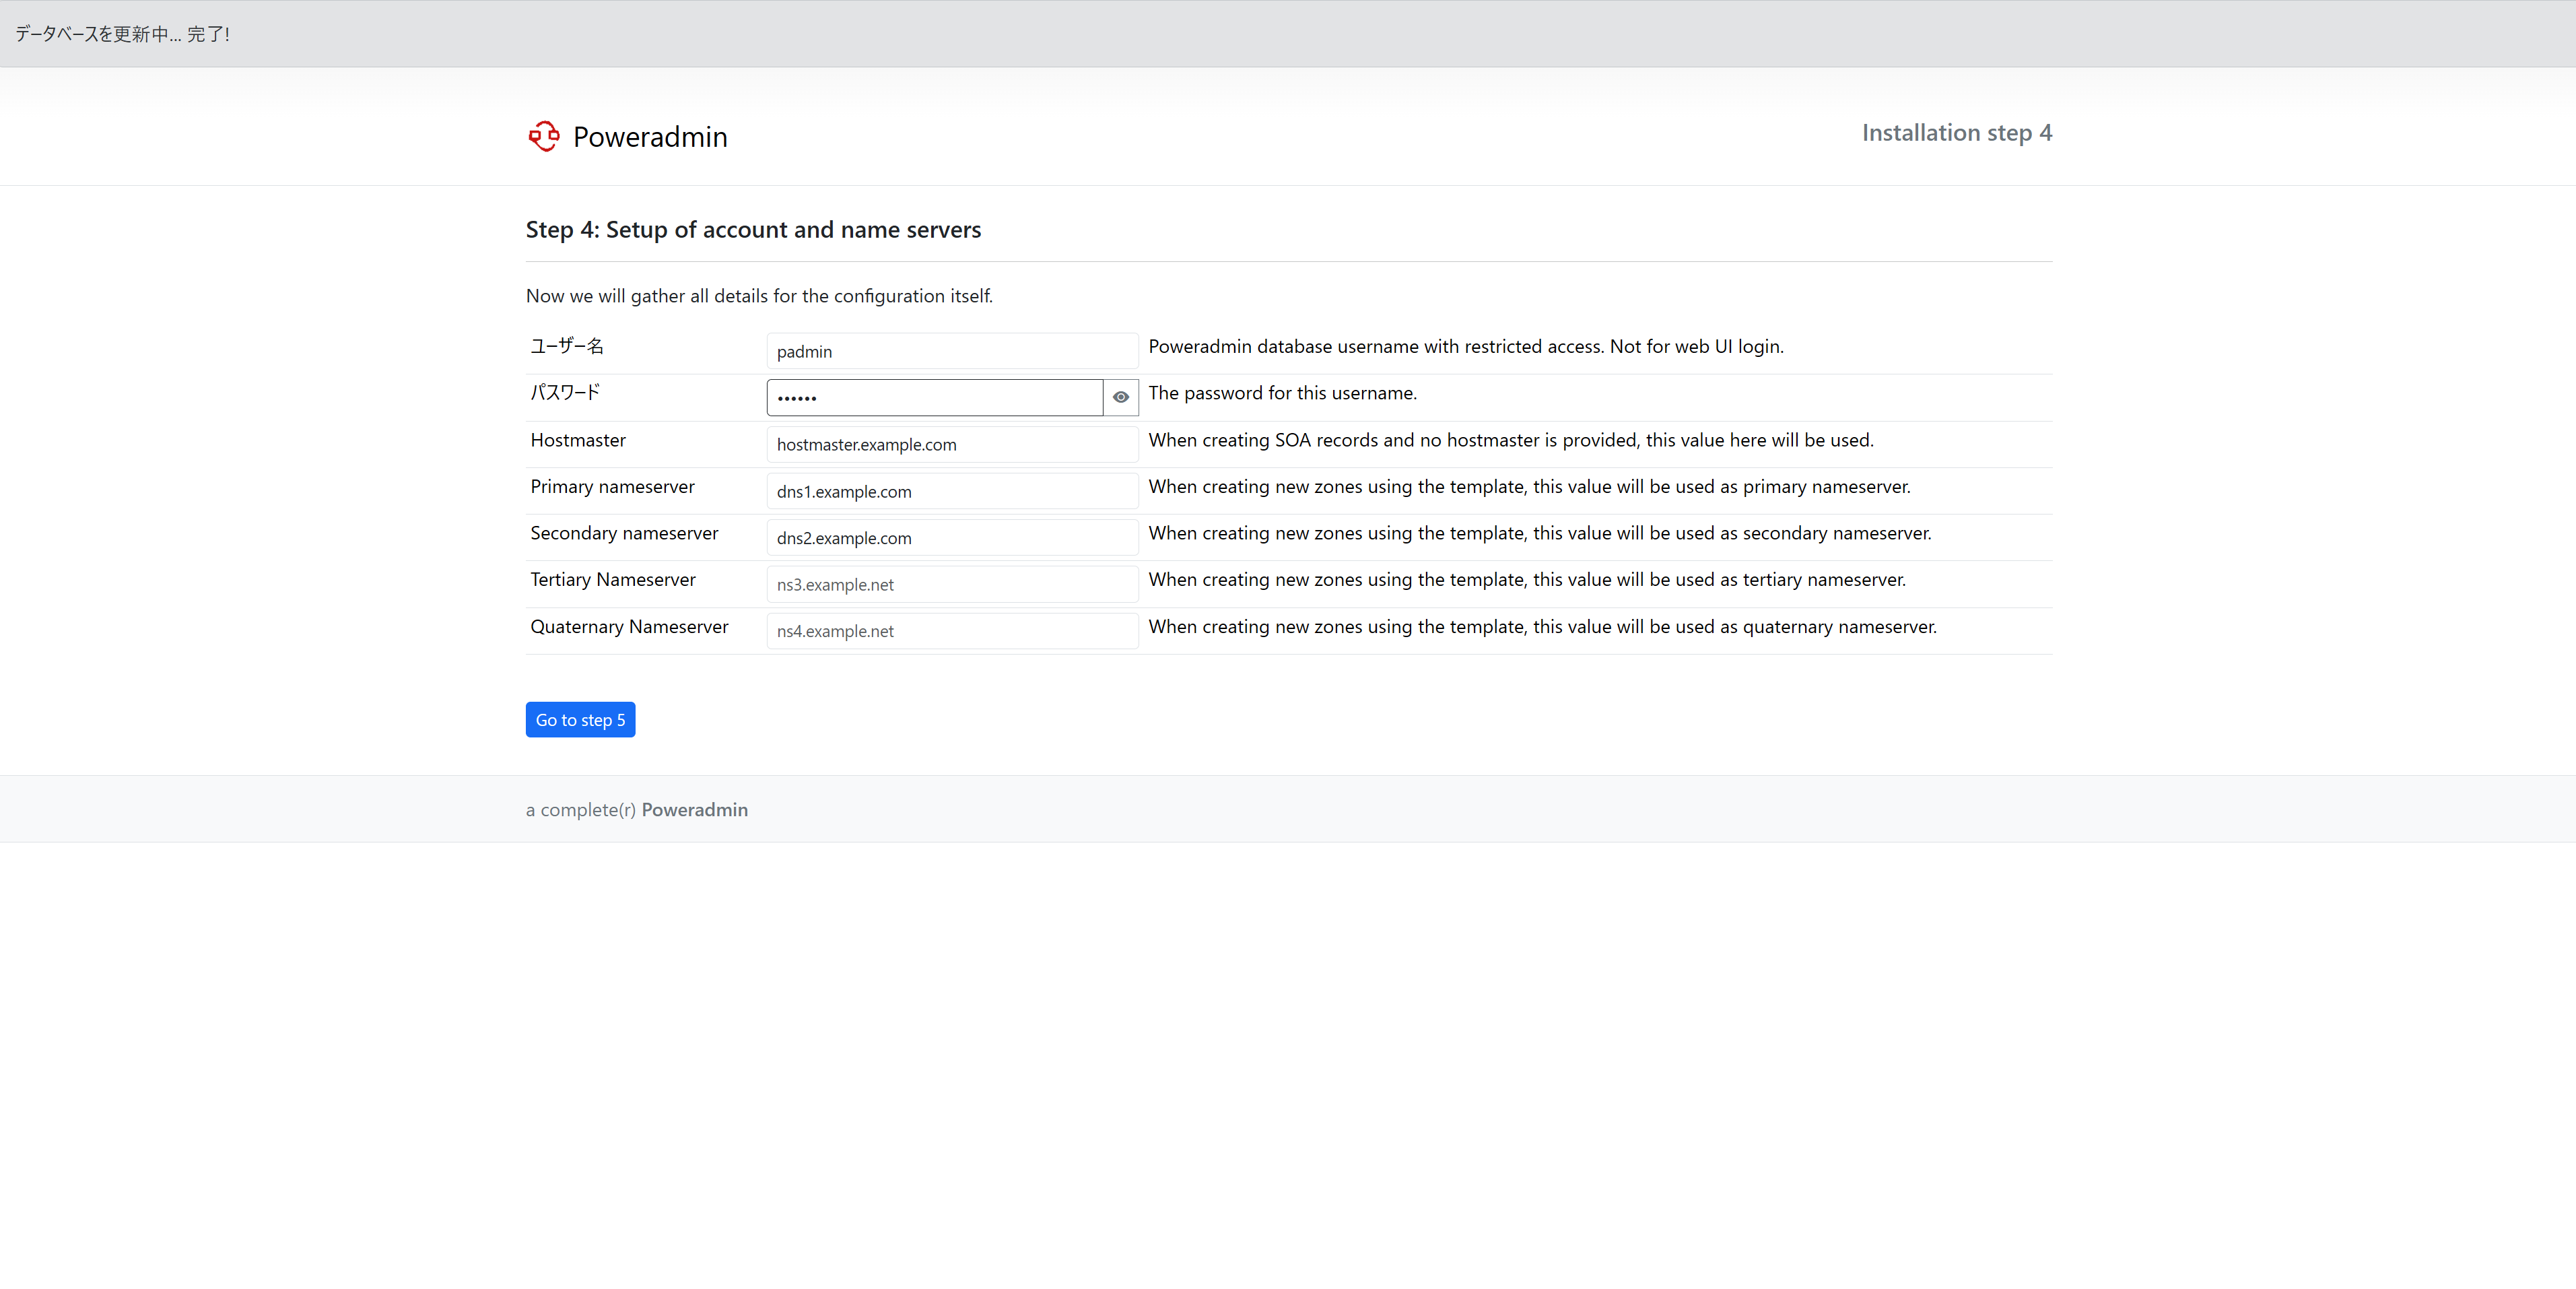Image resolution: width=2576 pixels, height=1289 pixels.
Task: Click the Quaternary Nameserver label
Action: [629, 627]
